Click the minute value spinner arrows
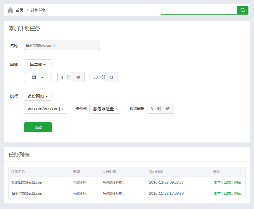The width and height of the screenshot is (254, 209). click(x=103, y=77)
